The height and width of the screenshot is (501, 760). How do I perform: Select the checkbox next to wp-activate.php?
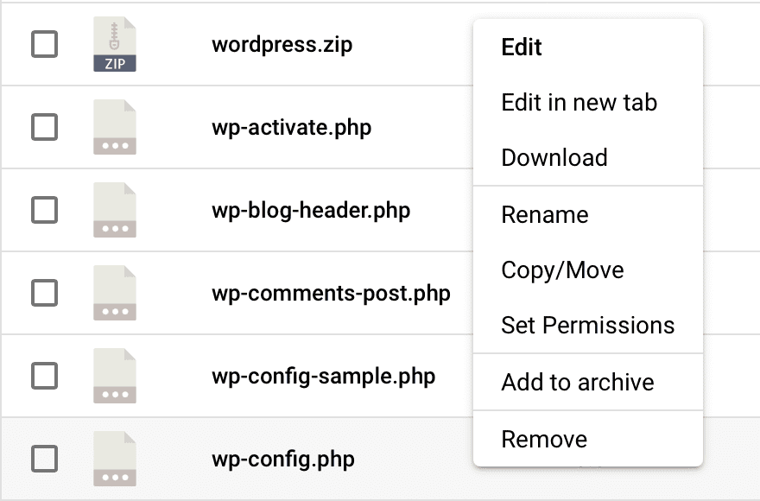click(x=44, y=126)
